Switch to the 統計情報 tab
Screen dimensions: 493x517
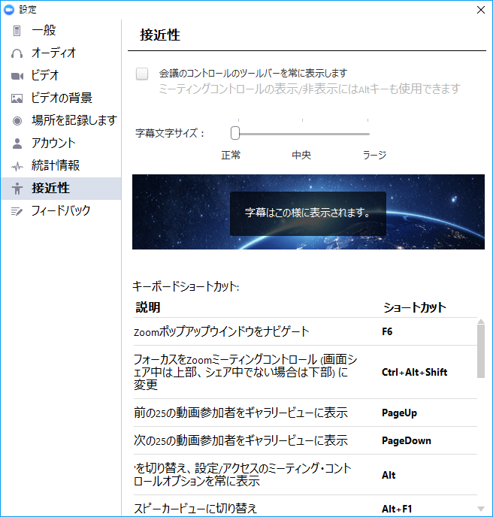tap(56, 166)
